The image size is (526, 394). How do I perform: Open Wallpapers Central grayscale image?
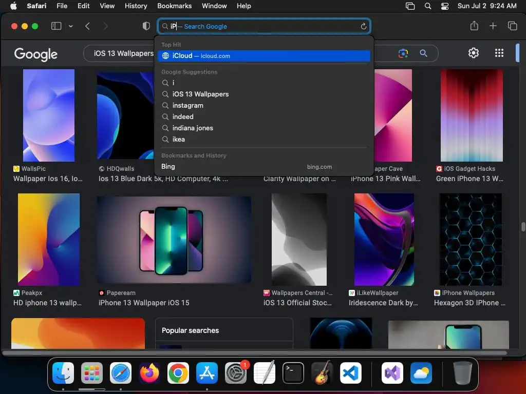click(299, 240)
